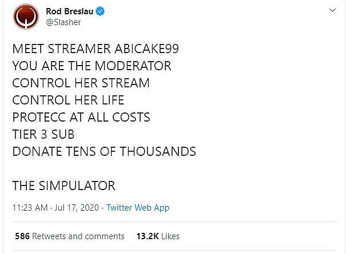Click the @Slasher handle

pyautogui.click(x=63, y=22)
